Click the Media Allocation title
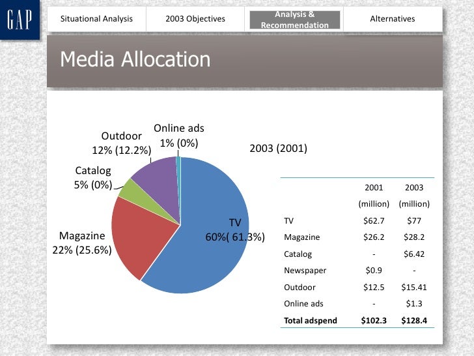The width and height of the screenshot is (474, 356). pos(135,59)
